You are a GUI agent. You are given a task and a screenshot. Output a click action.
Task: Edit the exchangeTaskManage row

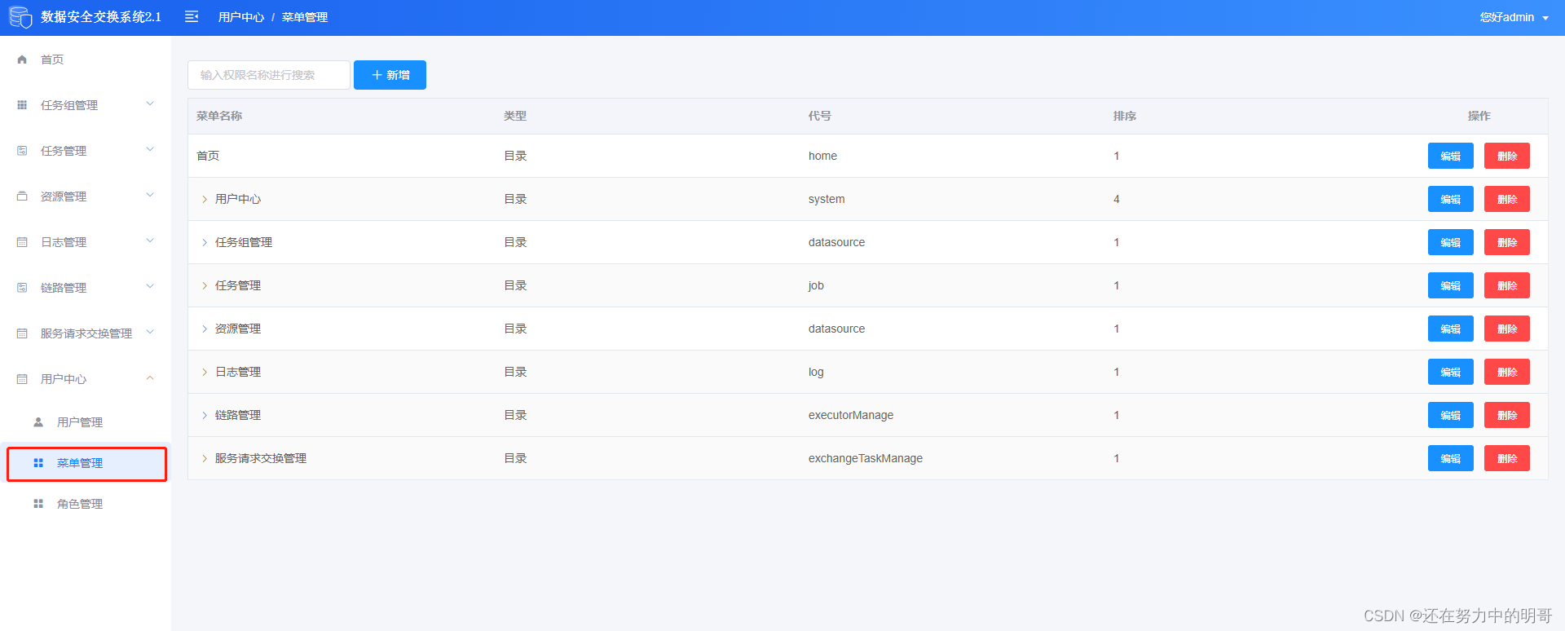1450,458
